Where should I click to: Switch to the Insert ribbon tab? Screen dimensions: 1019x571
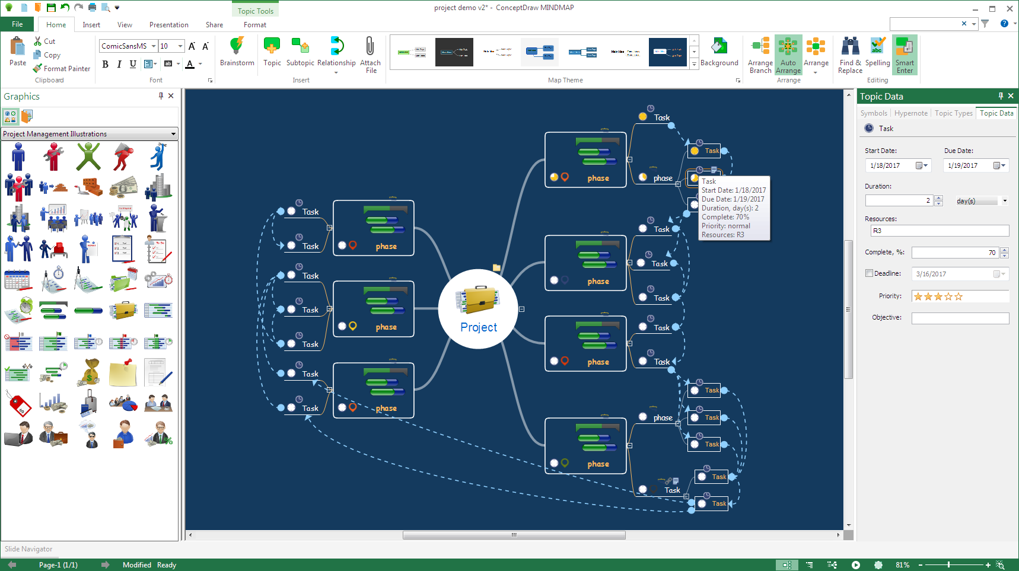coord(91,25)
